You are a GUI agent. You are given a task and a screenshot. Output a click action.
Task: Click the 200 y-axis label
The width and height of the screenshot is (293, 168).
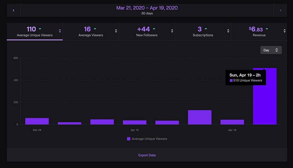tap(16, 102)
